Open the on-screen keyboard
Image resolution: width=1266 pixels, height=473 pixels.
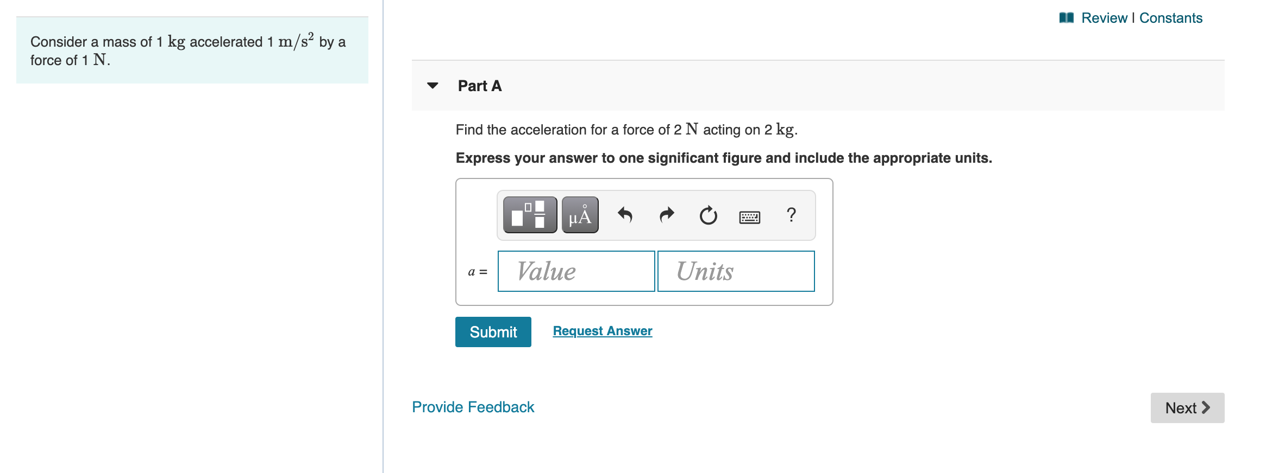coord(749,215)
